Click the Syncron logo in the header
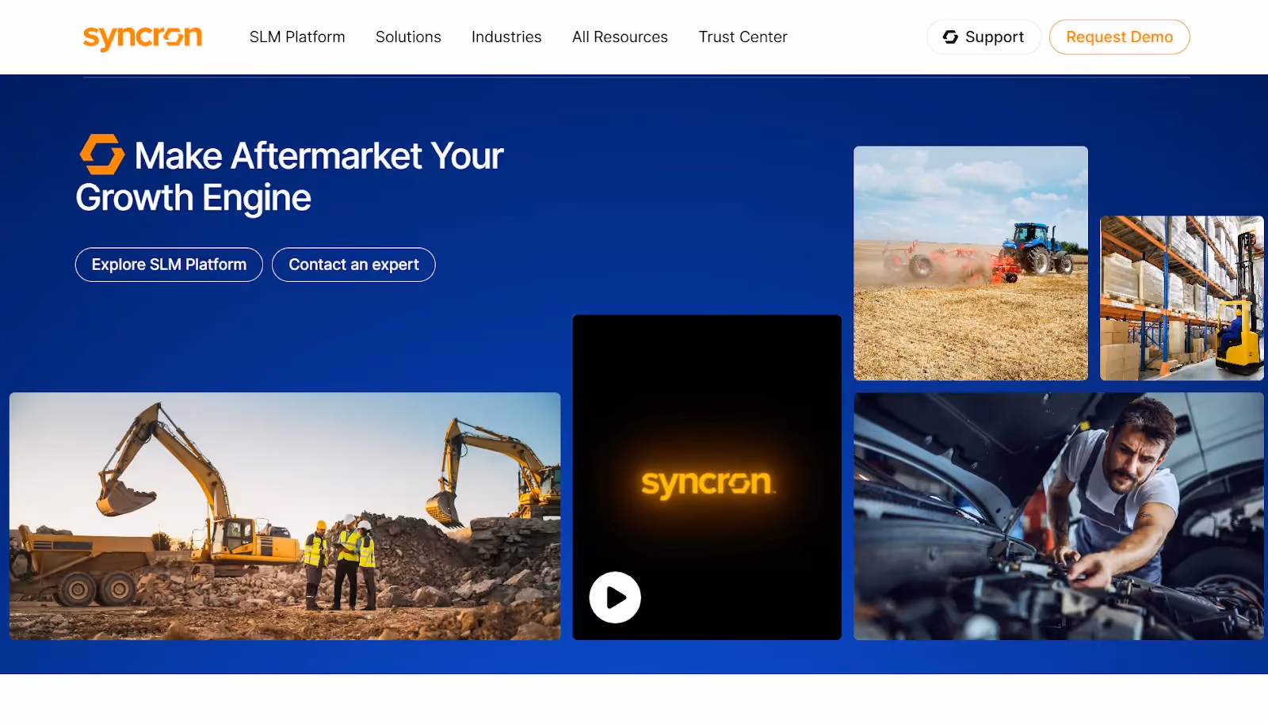Viewport: 1268px width, 724px height. 143,37
